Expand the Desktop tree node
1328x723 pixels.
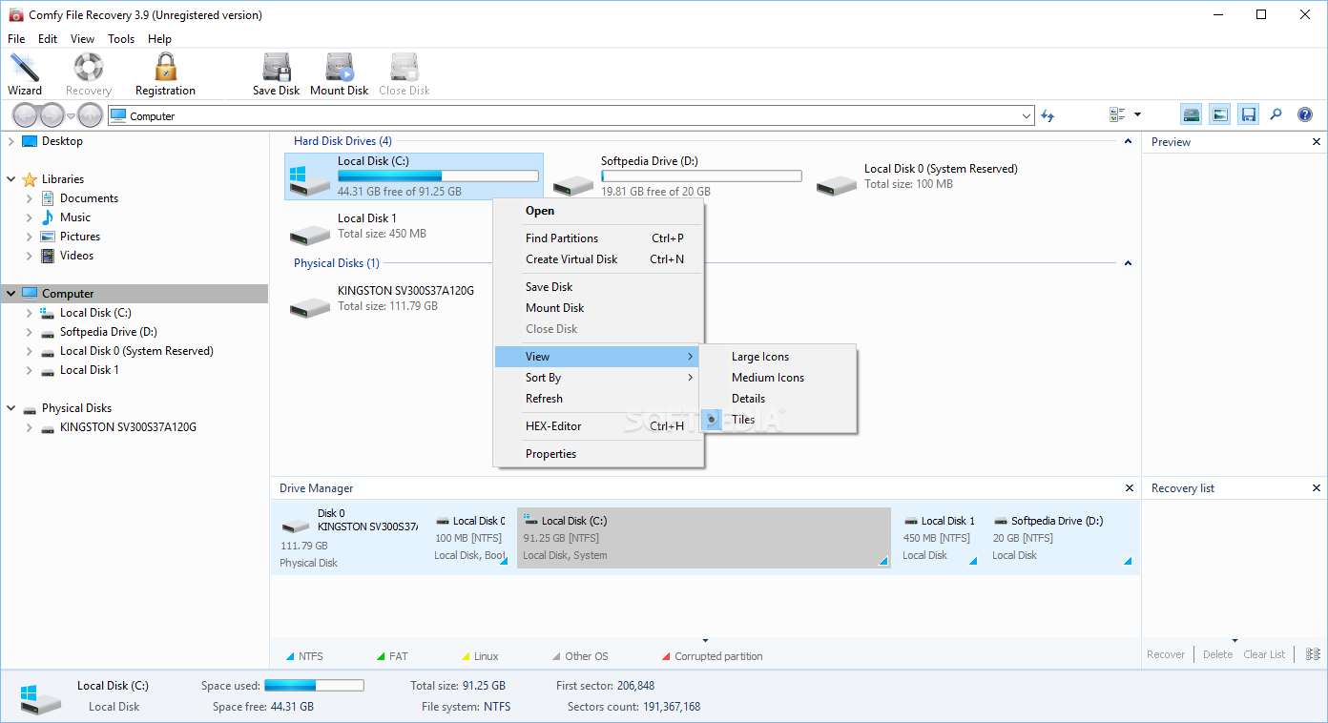click(x=10, y=141)
